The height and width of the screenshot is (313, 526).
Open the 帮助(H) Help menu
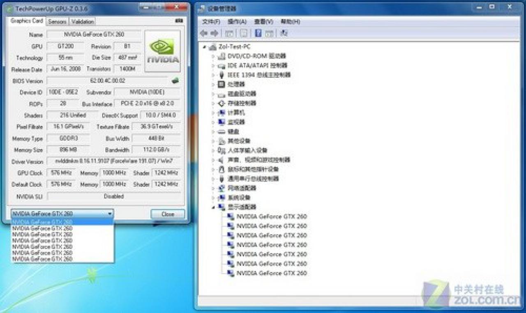(x=290, y=21)
